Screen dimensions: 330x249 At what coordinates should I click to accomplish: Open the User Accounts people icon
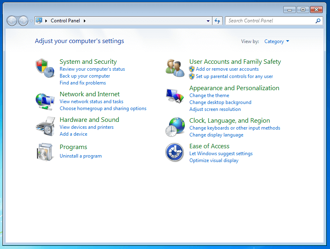point(175,68)
